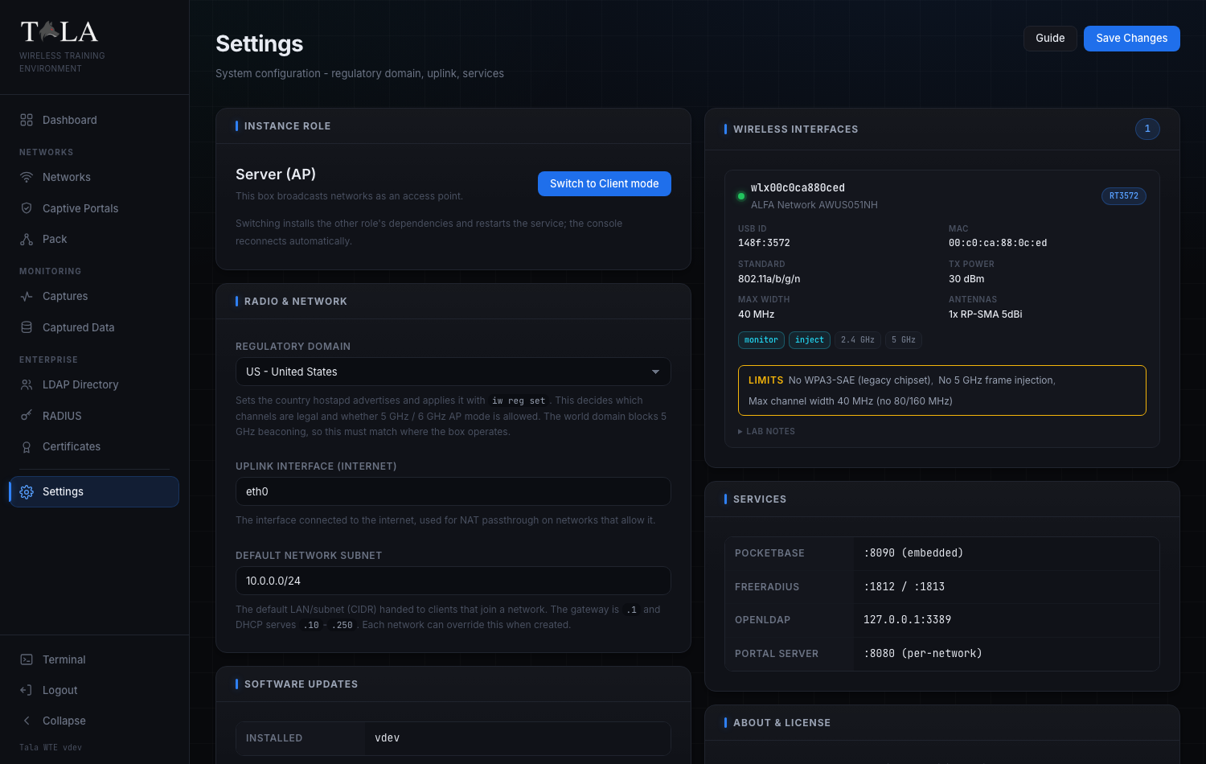Click the MAC address 00:c0:ca:88:0c:ed
The height and width of the screenshot is (764, 1206).
coord(998,243)
